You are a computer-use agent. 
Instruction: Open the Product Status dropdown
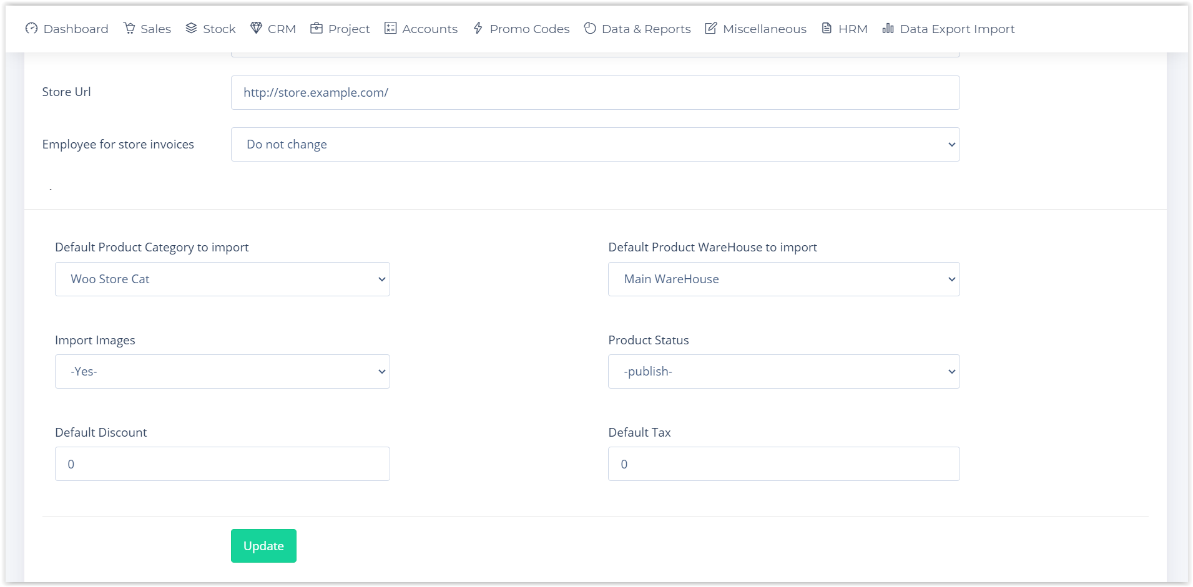783,372
